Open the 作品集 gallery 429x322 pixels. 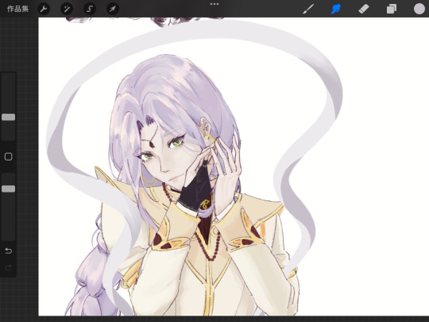(x=17, y=9)
